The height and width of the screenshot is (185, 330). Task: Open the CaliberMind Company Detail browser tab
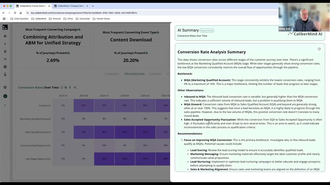point(71,6)
